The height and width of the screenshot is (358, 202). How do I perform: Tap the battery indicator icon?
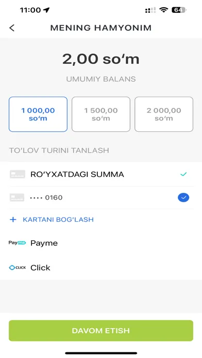179,10
